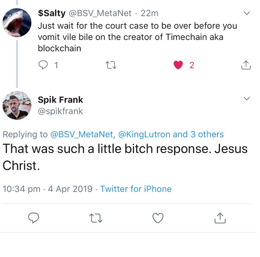Reply to Spik Frank's tweet
This screenshot has height=257, width=260.
tap(34, 218)
